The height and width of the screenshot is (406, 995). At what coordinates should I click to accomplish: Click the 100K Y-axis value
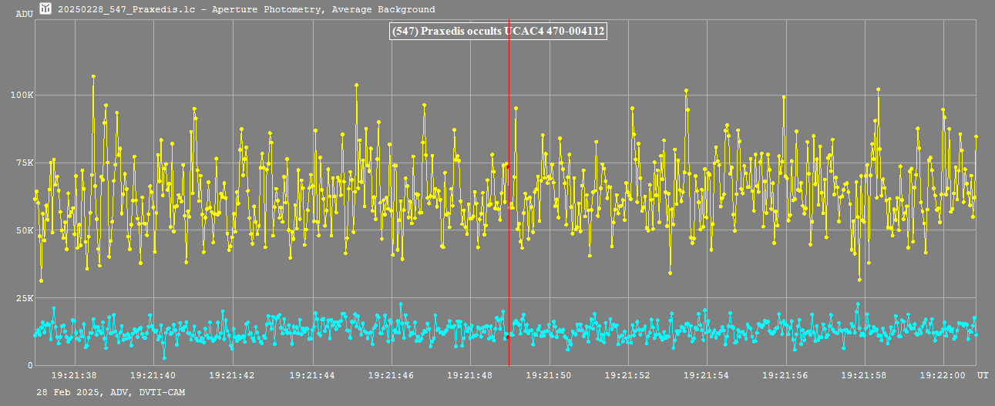(22, 96)
